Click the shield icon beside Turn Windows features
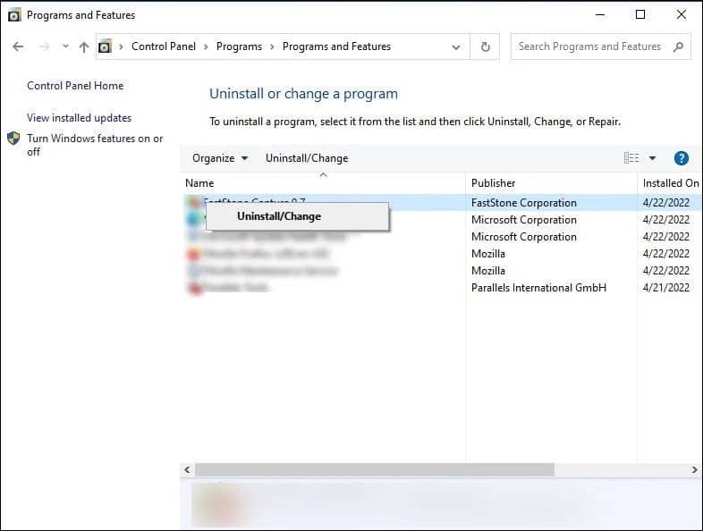Image resolution: width=703 pixels, height=531 pixels. (13, 139)
